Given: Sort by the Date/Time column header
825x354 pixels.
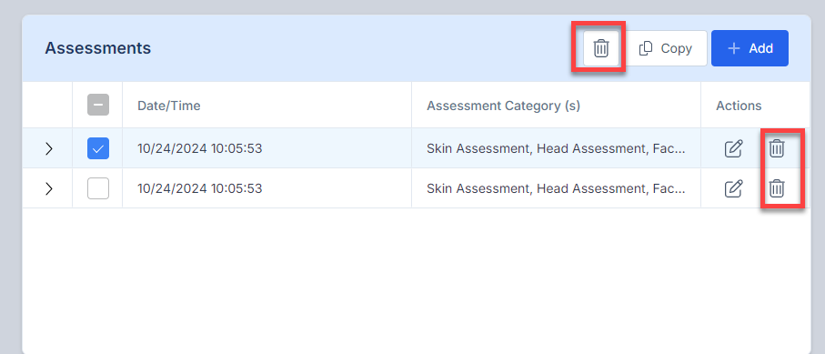Looking at the screenshot, I should (x=169, y=106).
